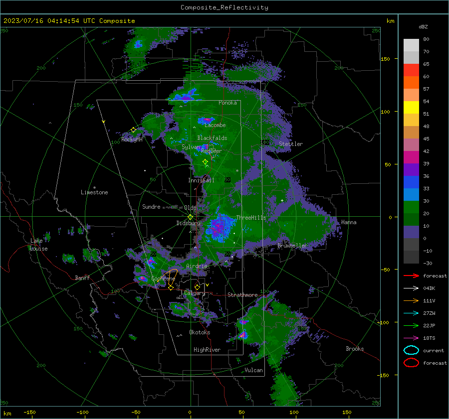Click the orange 111V arrow icon

pyautogui.click(x=411, y=300)
